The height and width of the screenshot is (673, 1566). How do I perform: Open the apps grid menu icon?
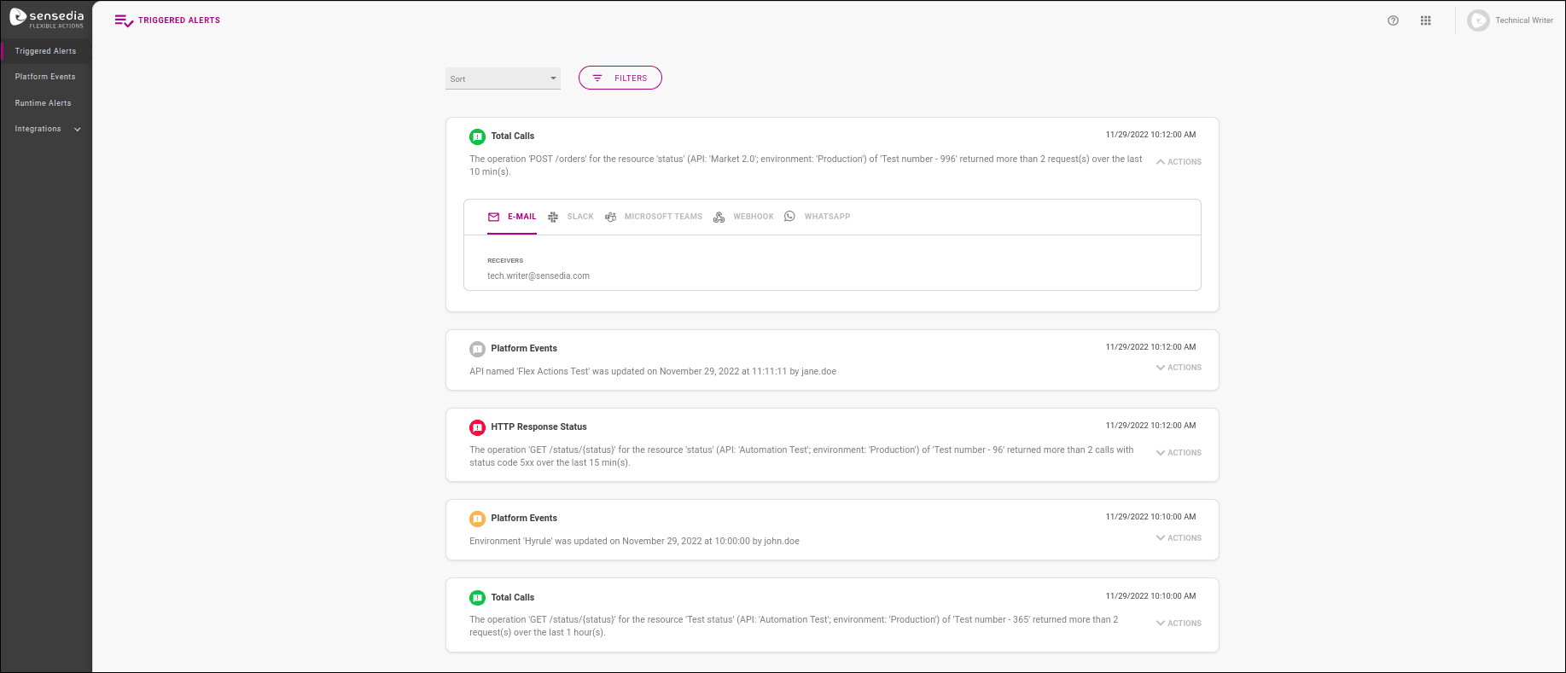click(1425, 20)
